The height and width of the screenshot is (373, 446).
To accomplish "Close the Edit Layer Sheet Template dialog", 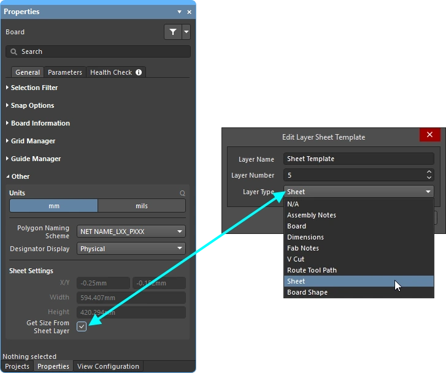I will tap(430, 134).
